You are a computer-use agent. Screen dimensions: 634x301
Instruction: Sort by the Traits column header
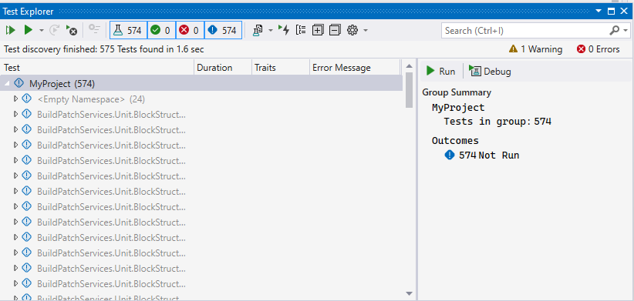[x=281, y=68]
